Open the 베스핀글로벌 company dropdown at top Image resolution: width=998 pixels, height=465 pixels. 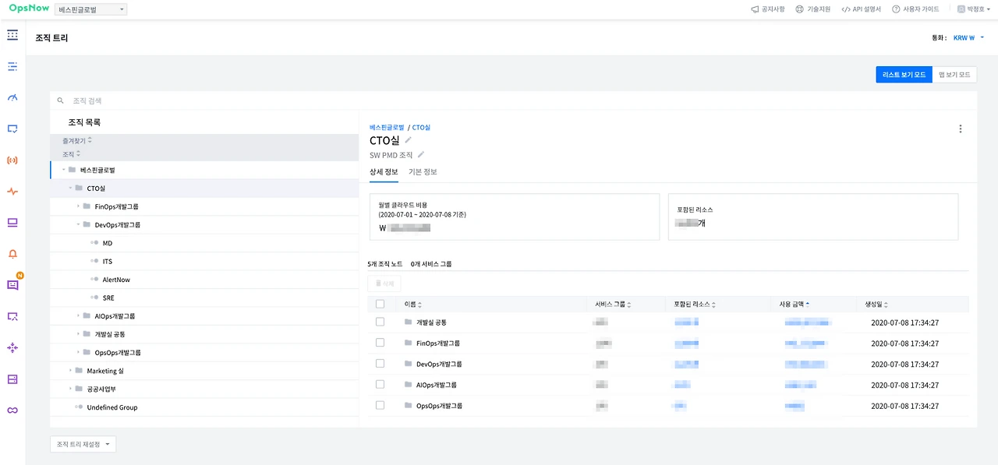tap(91, 9)
